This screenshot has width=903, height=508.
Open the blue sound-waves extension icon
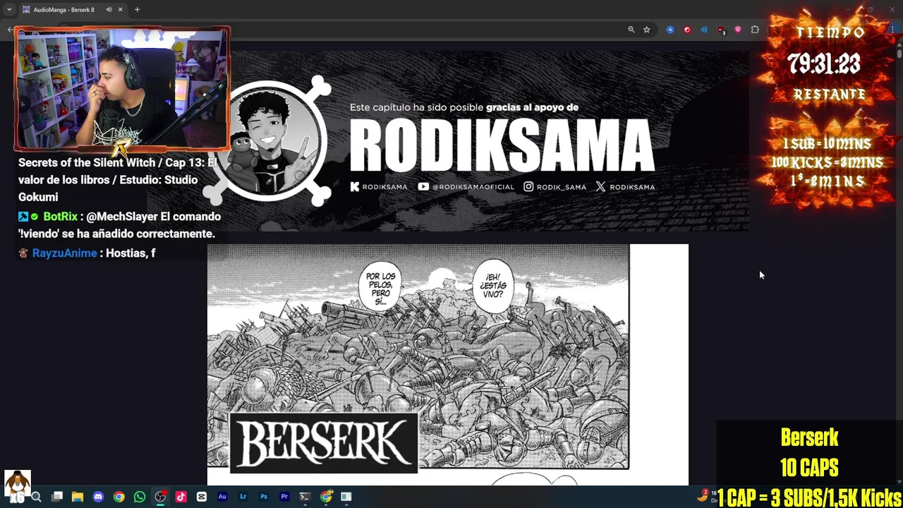[x=704, y=30]
